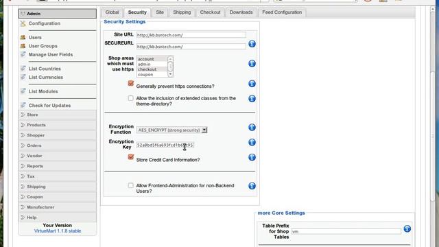Expand the Reports sidebar section
The height and width of the screenshot is (247, 439).
point(58,166)
